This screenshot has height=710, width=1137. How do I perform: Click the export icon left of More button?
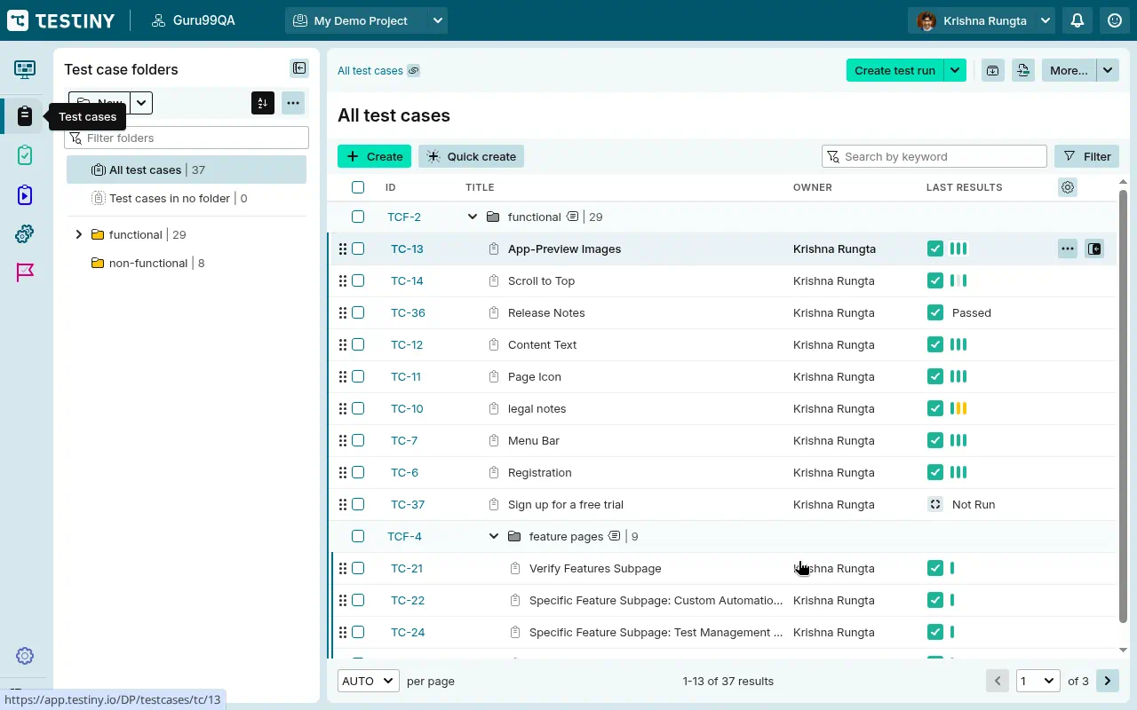coord(1023,70)
